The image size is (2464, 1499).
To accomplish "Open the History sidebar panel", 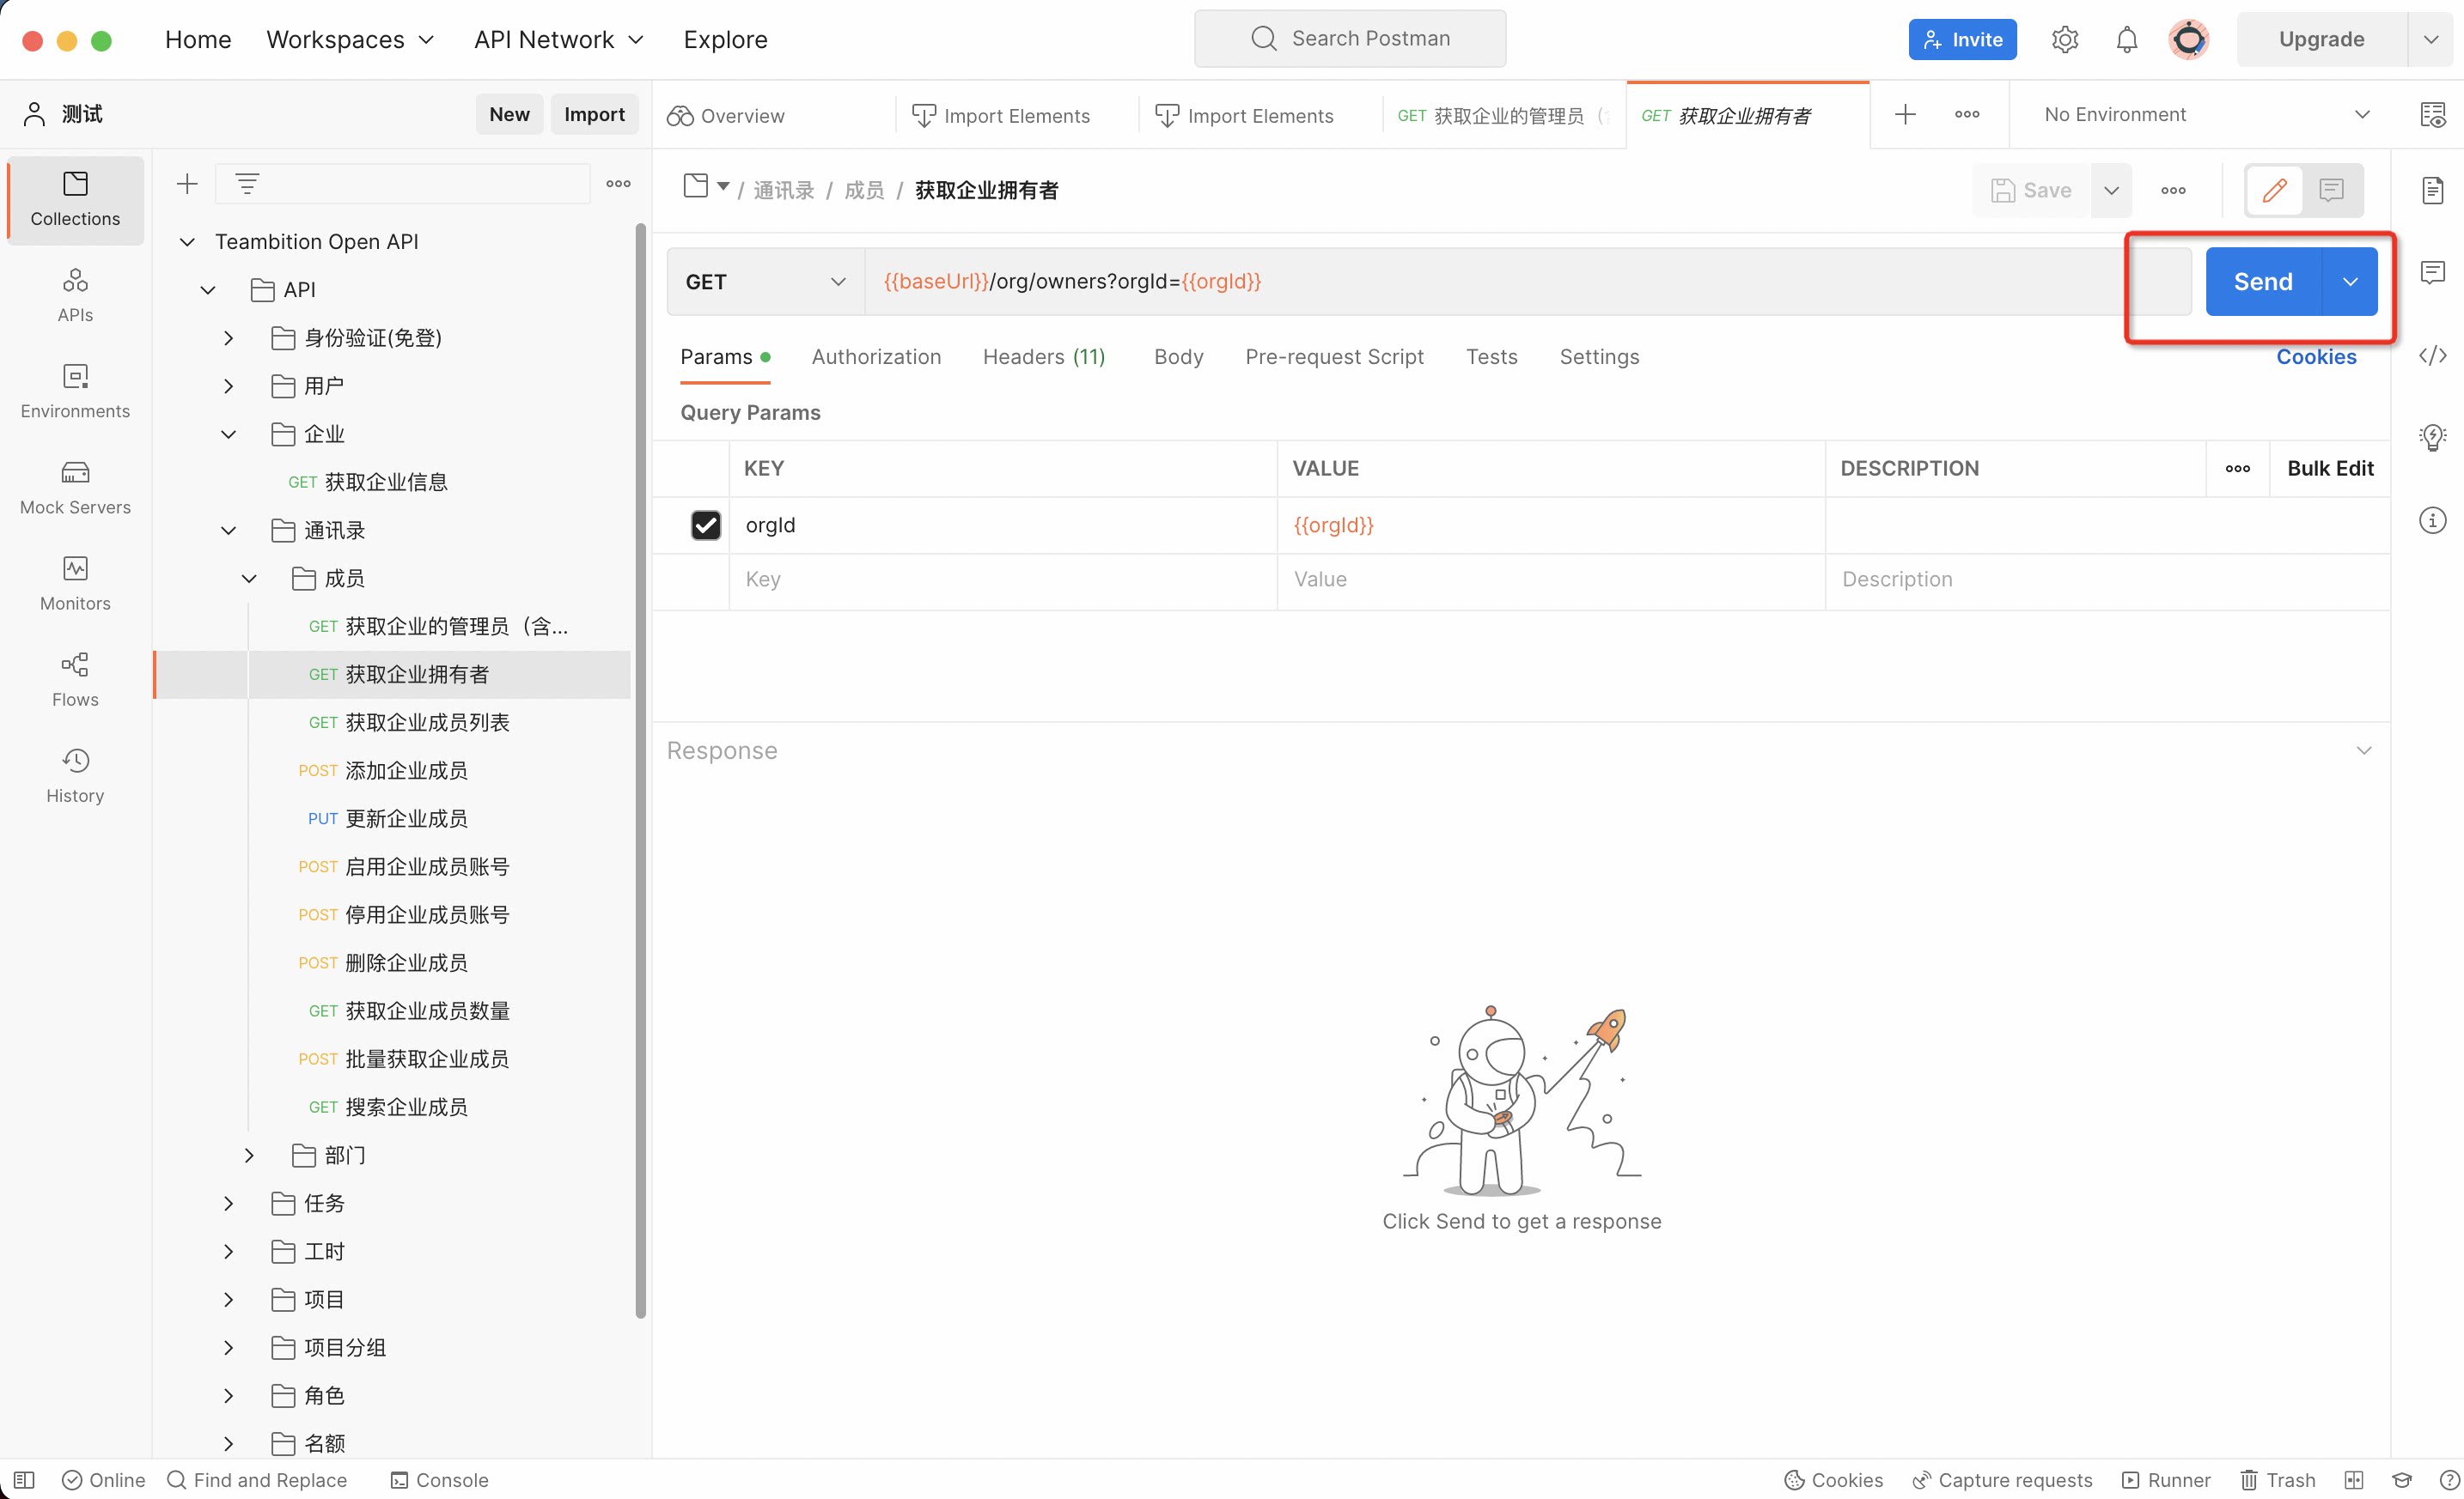I will pos(75,775).
